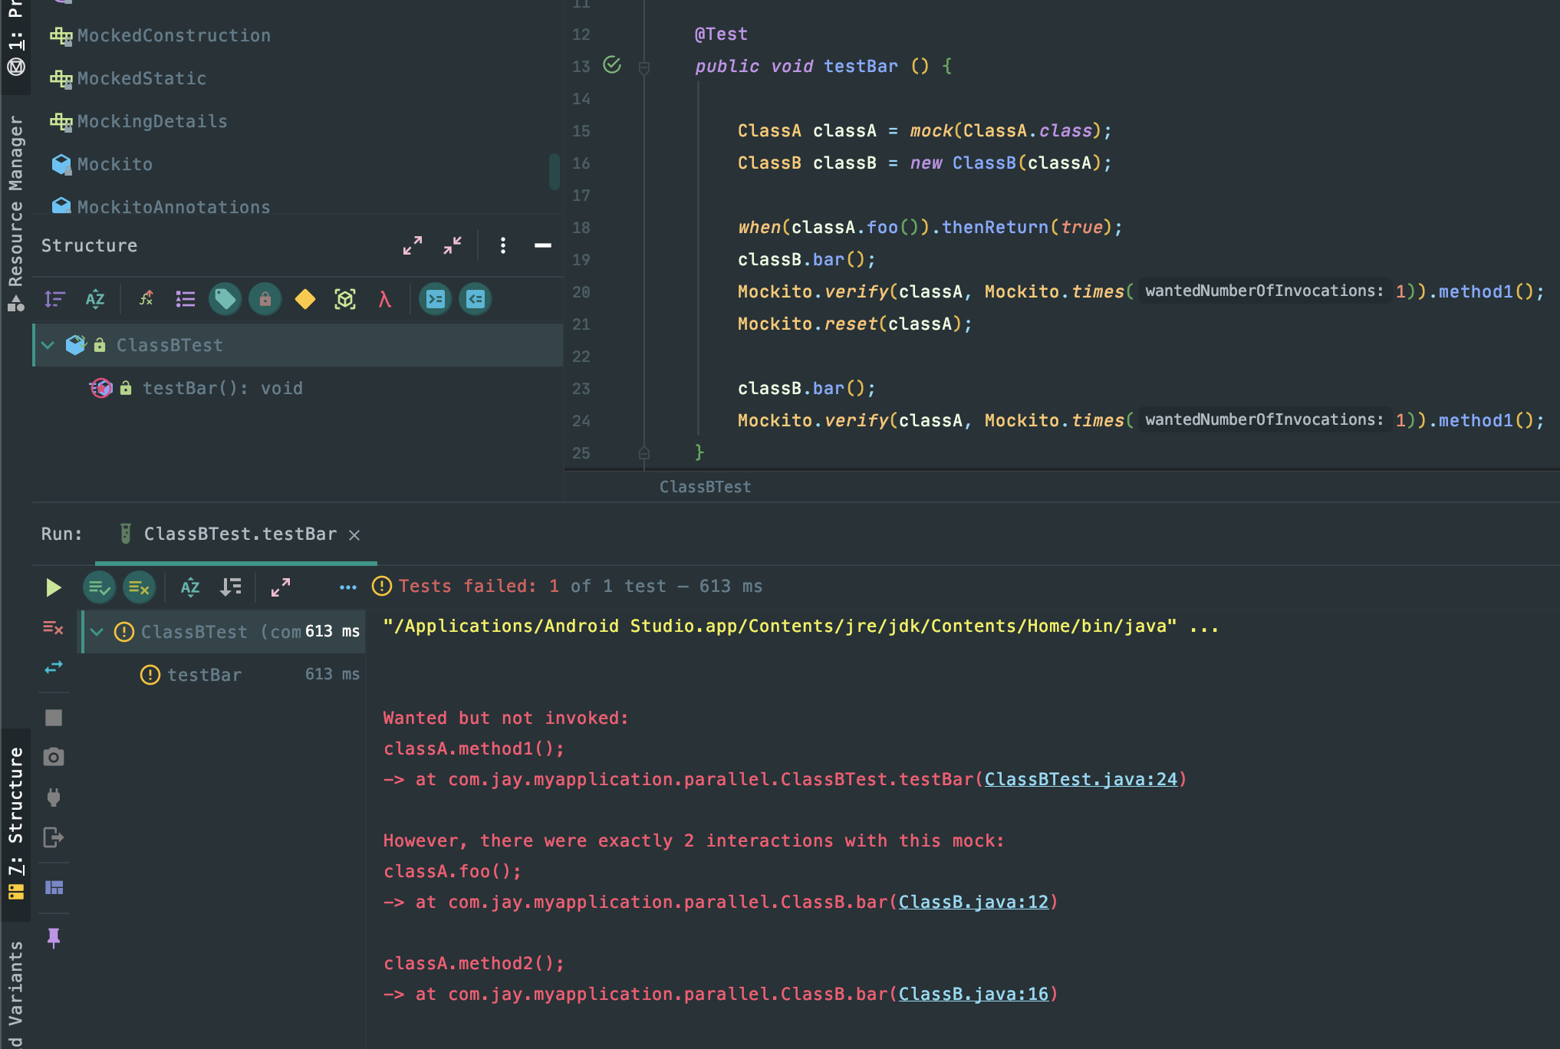The width and height of the screenshot is (1560, 1049).
Task: Rerun the test with the green play button
Action: (53, 587)
